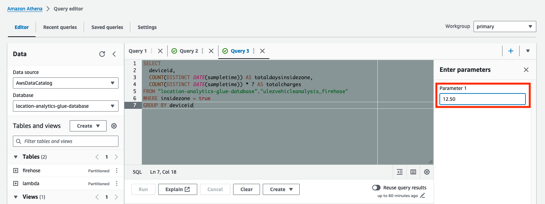Refresh the Data panel

point(102,54)
